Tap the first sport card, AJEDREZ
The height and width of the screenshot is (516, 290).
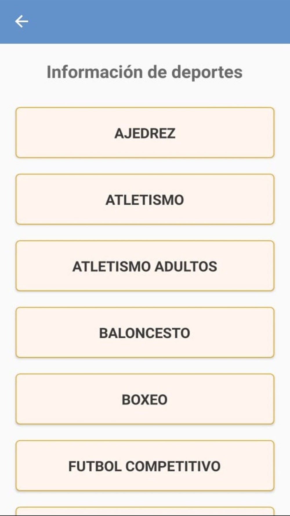145,133
